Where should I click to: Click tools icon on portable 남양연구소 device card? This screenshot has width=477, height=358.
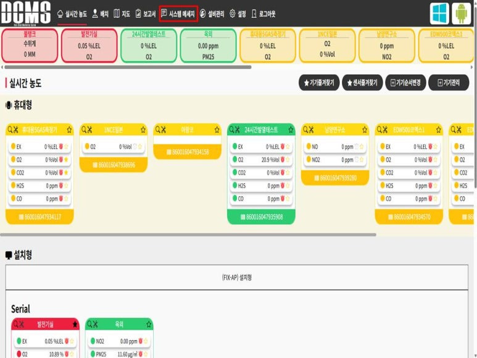coord(311,130)
